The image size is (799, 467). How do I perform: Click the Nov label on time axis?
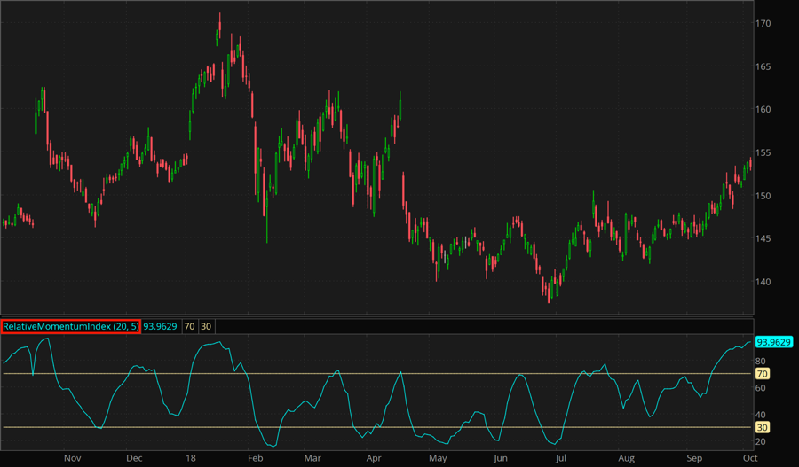(73, 458)
